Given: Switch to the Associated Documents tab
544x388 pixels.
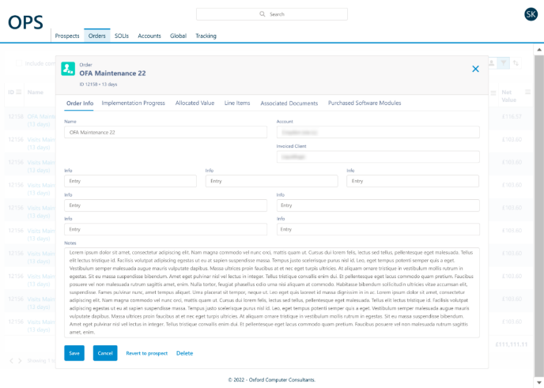Looking at the screenshot, I should [x=289, y=104].
